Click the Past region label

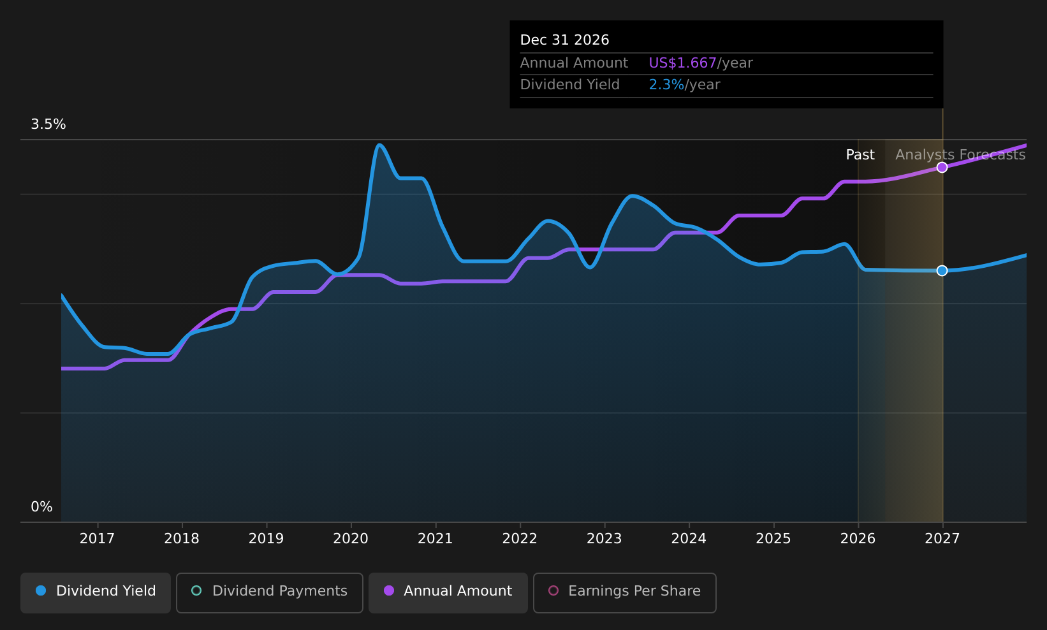(x=860, y=155)
